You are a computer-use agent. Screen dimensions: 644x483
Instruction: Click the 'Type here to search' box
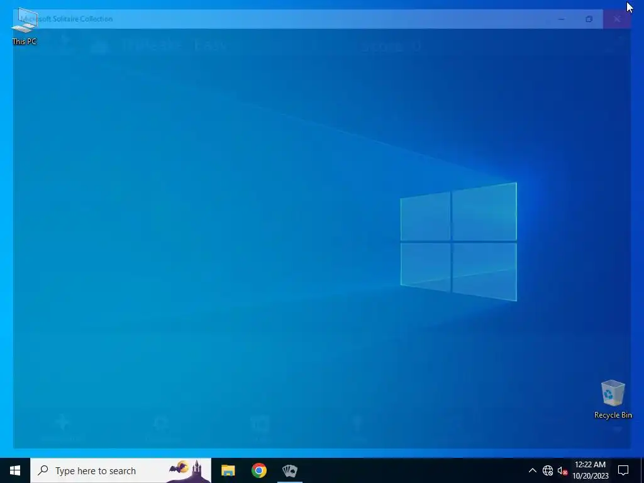121,470
